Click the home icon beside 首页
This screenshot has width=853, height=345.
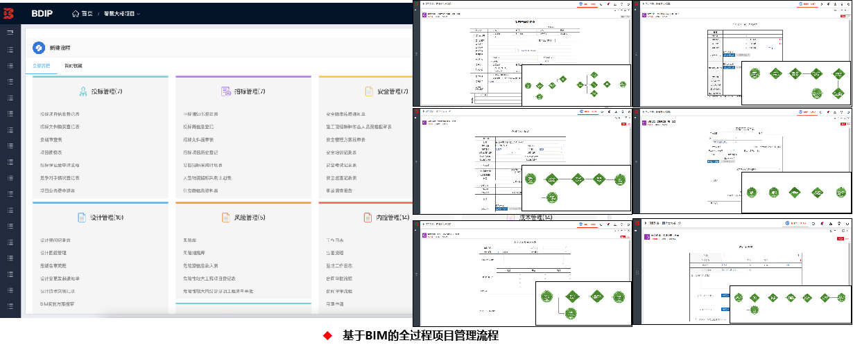point(75,14)
